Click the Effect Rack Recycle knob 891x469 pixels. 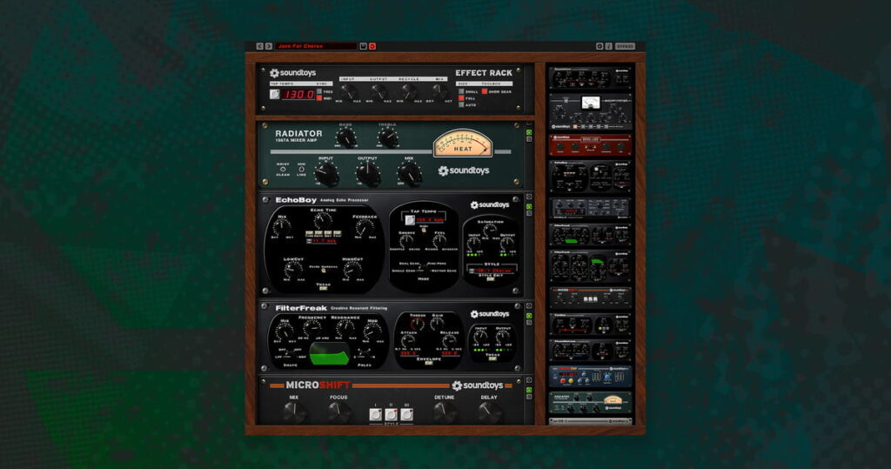(409, 92)
